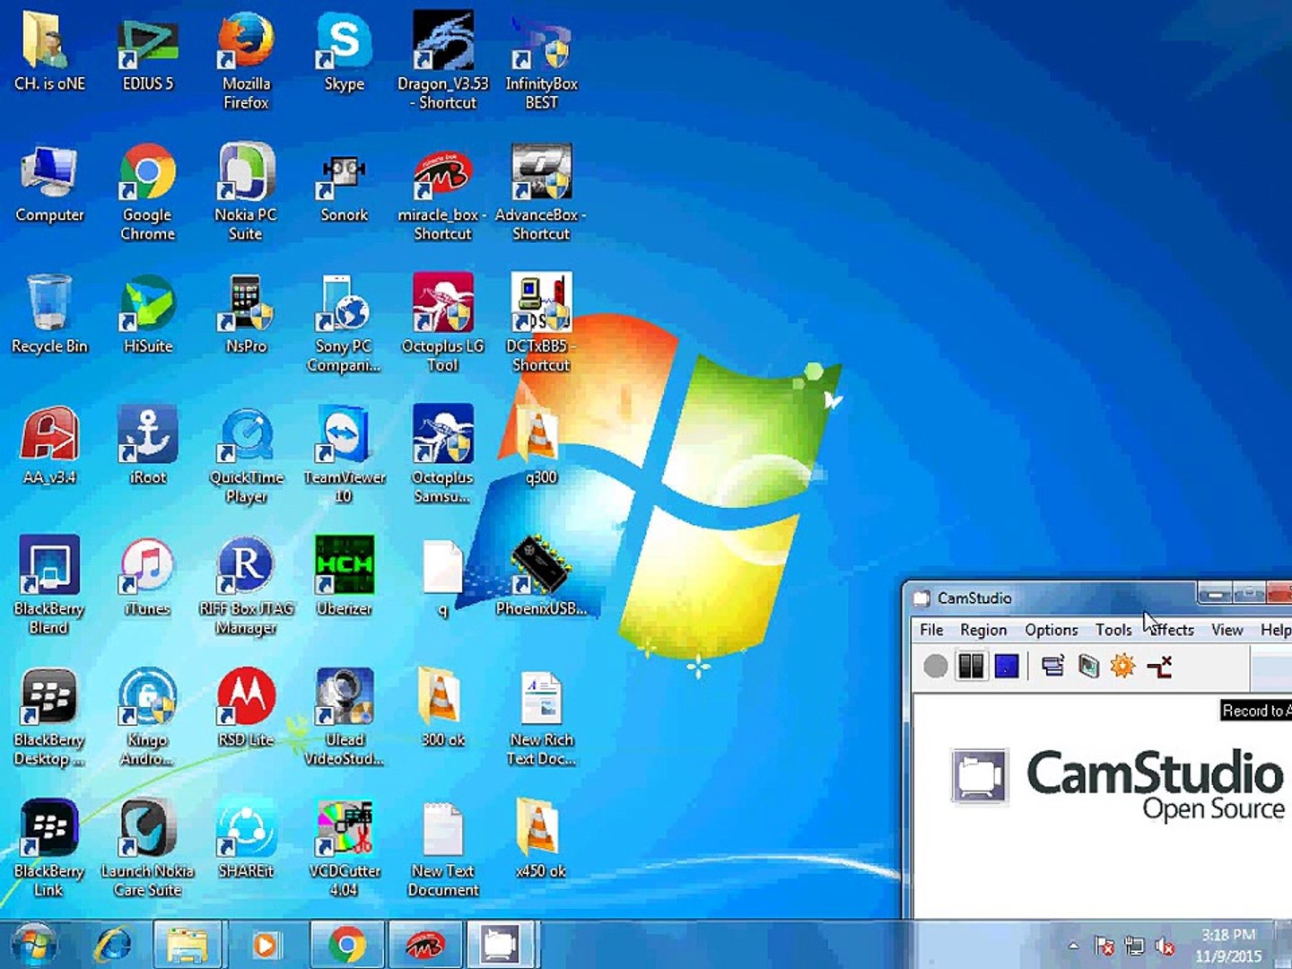
Task: Open Windows Media Player from taskbar
Action: (266, 945)
